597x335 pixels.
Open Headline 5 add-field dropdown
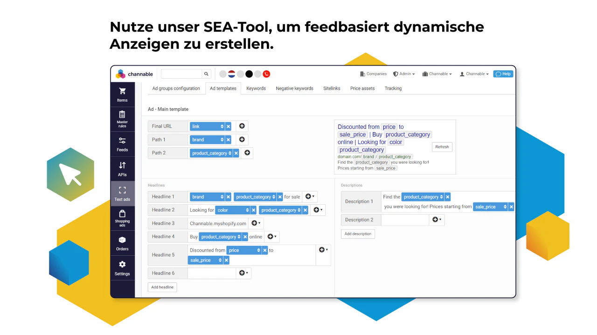tap(323, 250)
